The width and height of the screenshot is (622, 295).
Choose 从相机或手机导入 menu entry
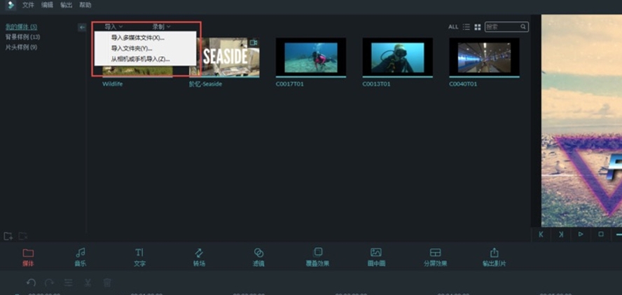tap(140, 59)
